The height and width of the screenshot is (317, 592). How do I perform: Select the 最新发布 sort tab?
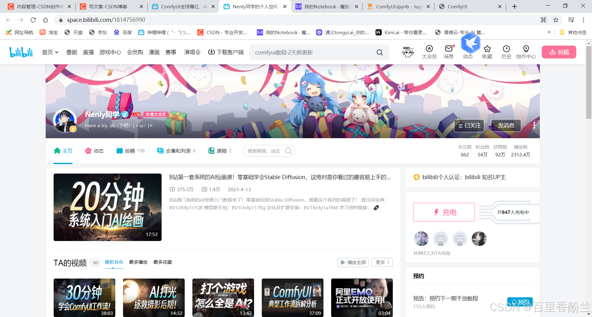[114, 262]
